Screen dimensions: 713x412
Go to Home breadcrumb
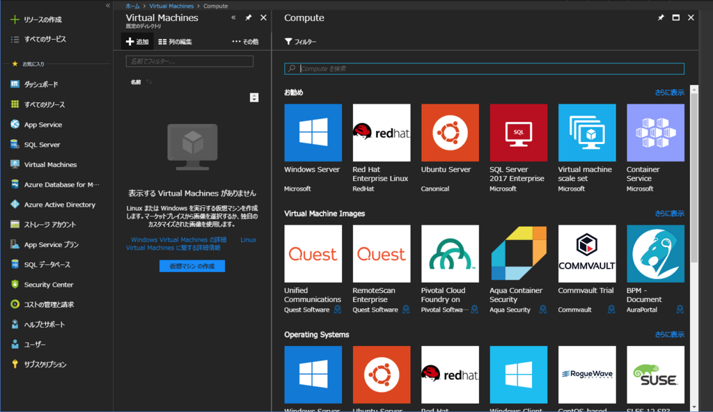[132, 6]
